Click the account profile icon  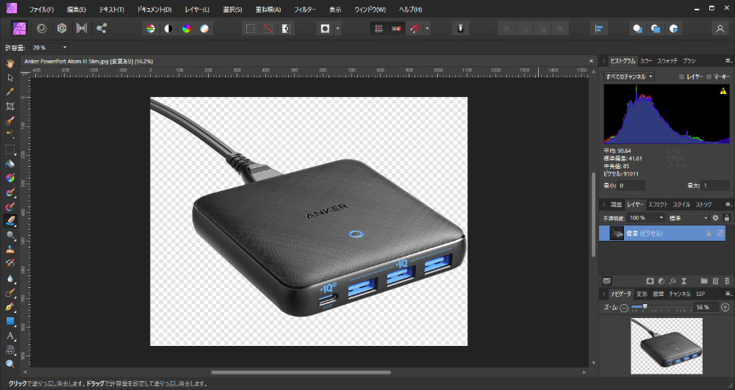pyautogui.click(x=720, y=29)
